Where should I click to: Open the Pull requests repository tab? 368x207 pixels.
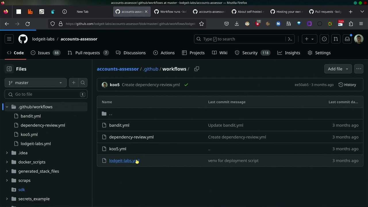click(x=88, y=53)
